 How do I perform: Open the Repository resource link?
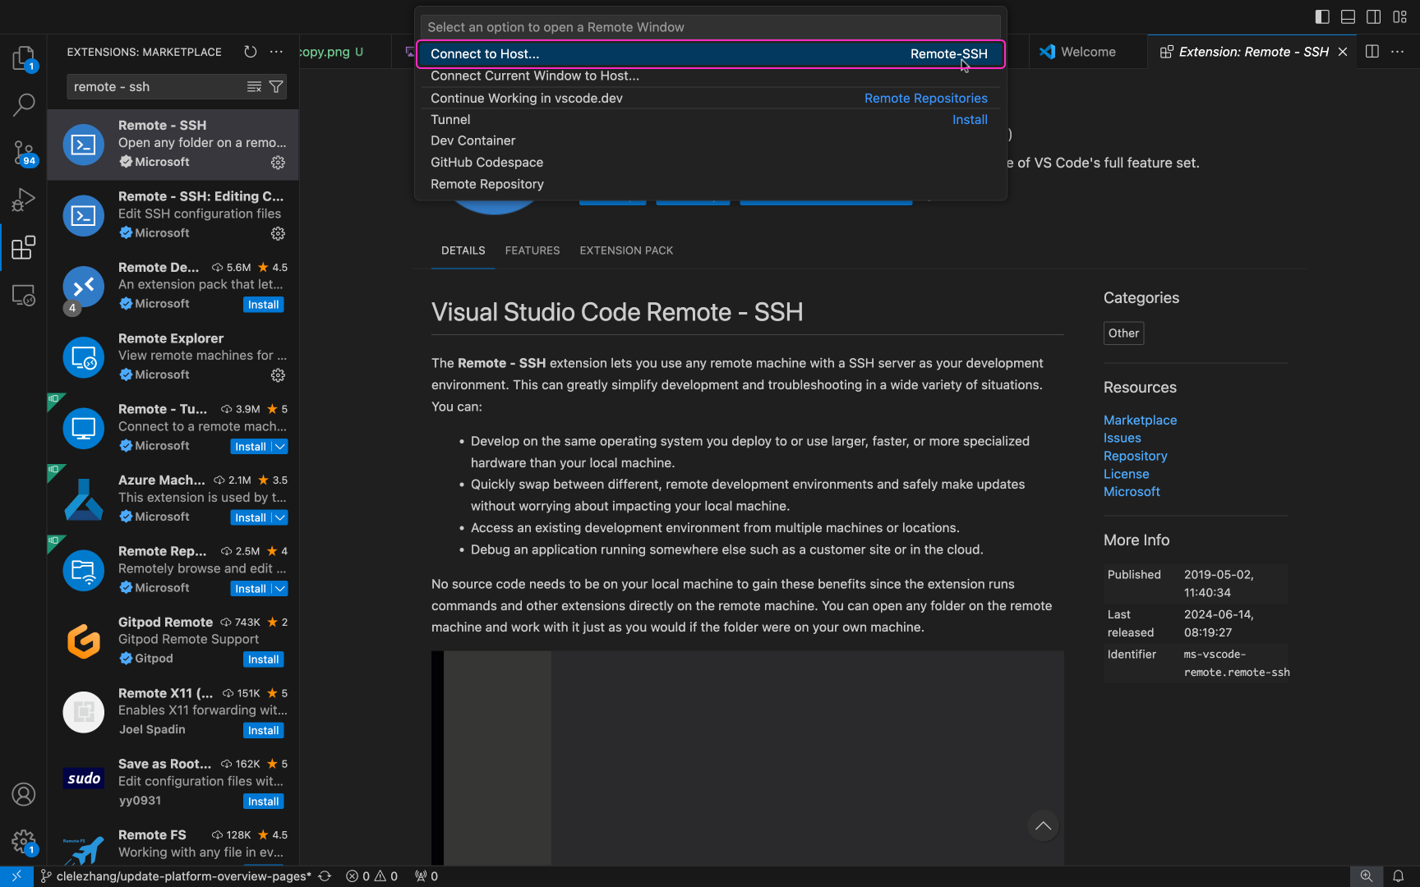click(1135, 457)
